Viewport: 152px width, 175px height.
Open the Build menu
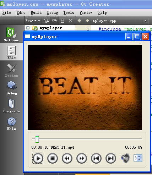(36, 12)
